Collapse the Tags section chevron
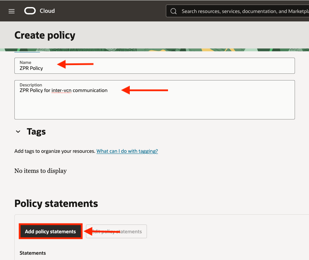Screen dimensions: 309x260 (x=18, y=132)
